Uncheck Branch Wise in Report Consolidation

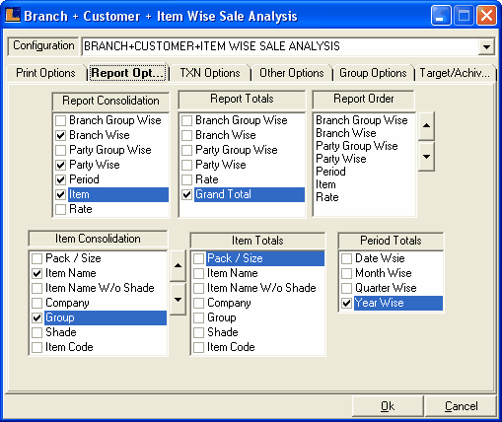click(x=60, y=135)
